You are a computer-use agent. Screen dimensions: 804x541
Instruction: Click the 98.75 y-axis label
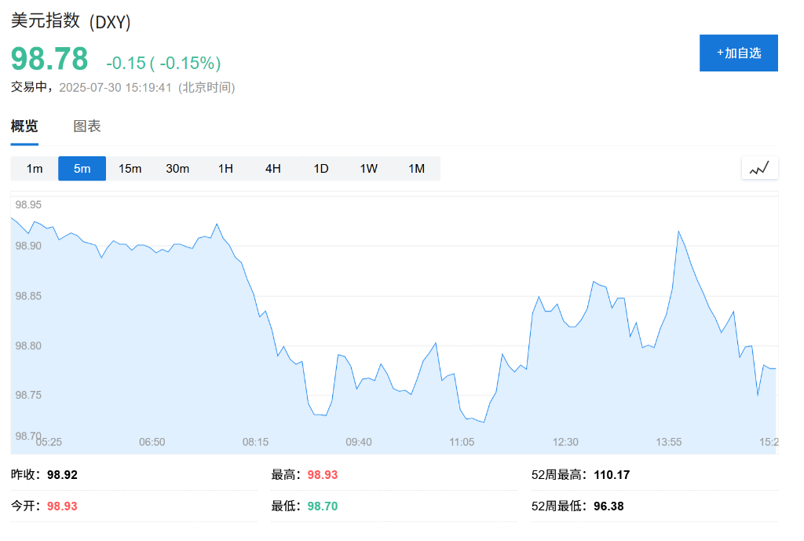click(x=28, y=395)
